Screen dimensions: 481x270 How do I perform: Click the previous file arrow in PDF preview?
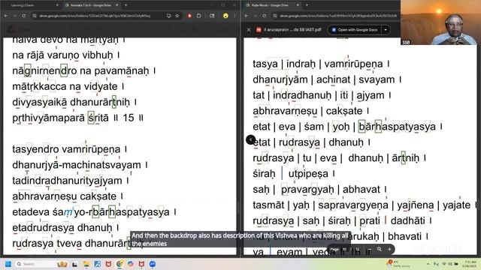pyautogui.click(x=250, y=140)
